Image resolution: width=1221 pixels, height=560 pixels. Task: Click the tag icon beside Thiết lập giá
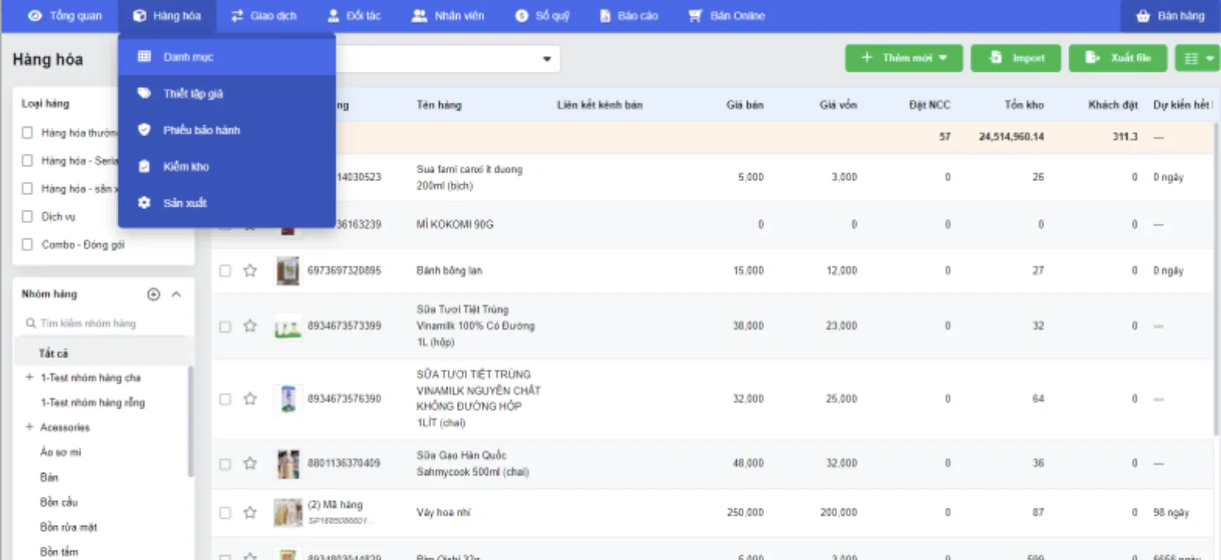tap(143, 94)
